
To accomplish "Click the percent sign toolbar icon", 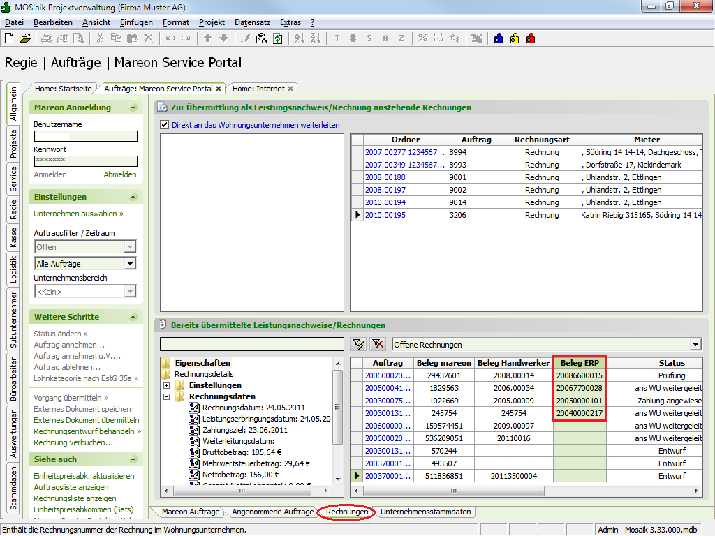I will 422,38.
